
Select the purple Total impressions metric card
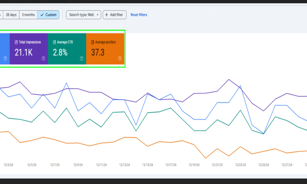click(x=29, y=50)
